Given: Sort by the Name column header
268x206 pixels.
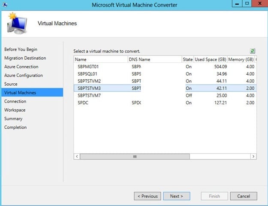Looking at the screenshot, I should click(x=101, y=59).
